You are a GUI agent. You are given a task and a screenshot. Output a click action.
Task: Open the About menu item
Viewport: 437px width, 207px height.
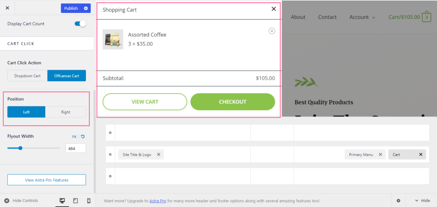point(298,17)
